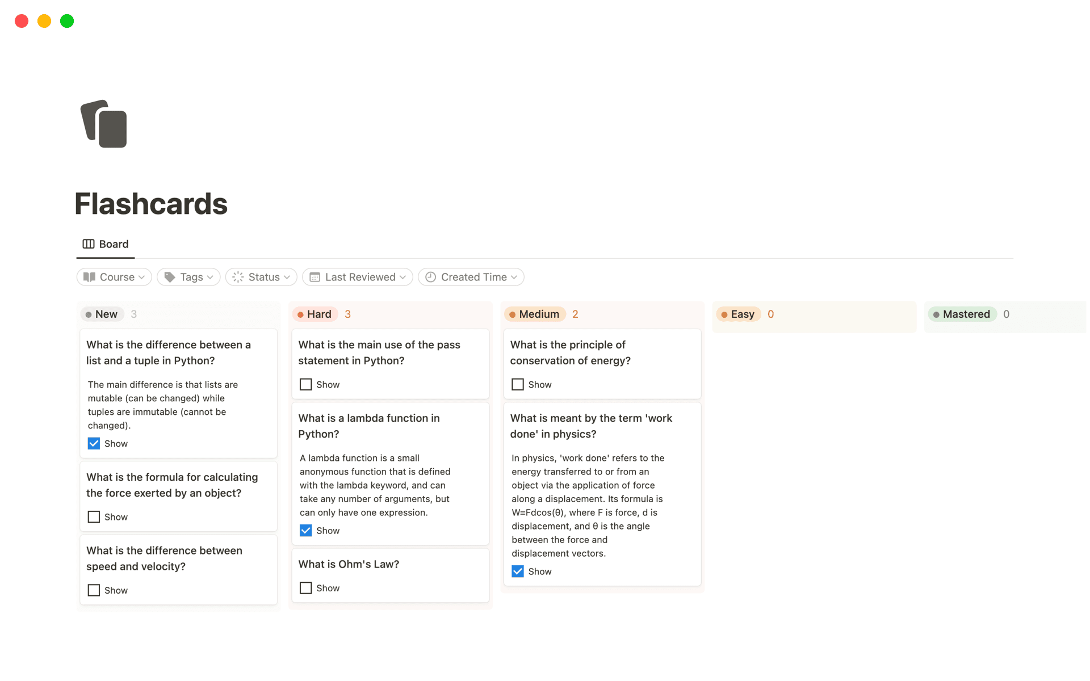This screenshot has width=1090, height=681.
Task: Expand the Created Time filter chevron
Action: pyautogui.click(x=514, y=277)
